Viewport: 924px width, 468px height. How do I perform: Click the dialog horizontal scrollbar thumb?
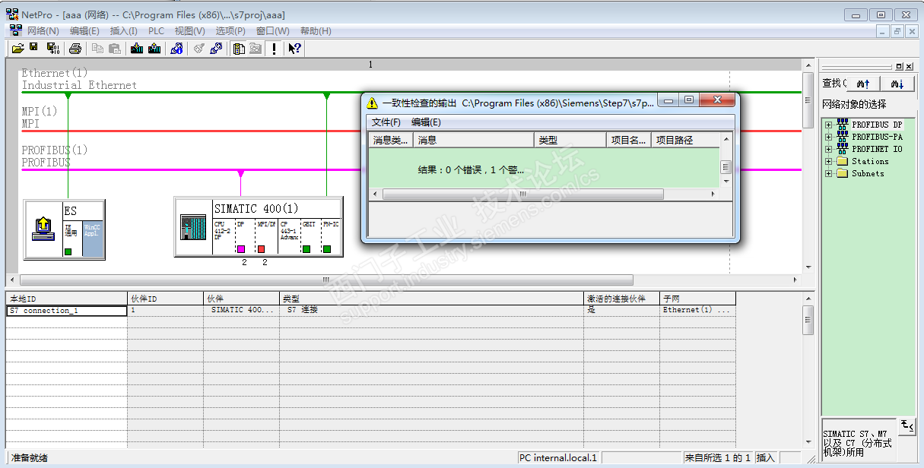[x=522, y=194]
